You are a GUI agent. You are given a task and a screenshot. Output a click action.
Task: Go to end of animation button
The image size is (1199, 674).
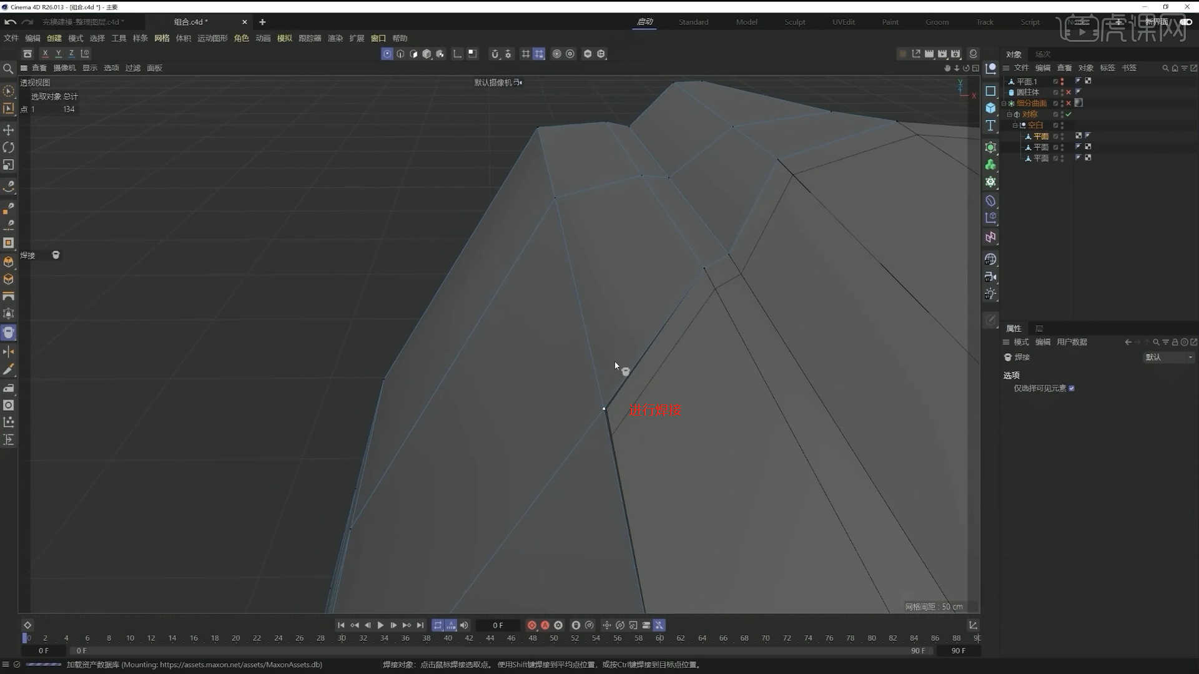click(420, 625)
